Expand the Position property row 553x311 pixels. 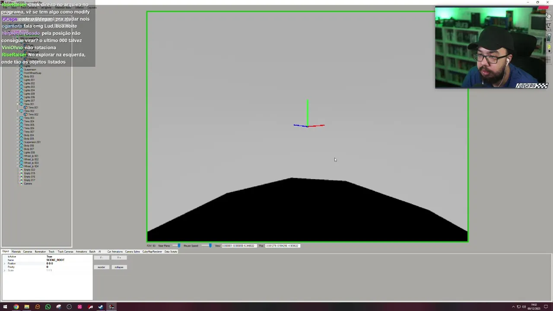pos(4,263)
